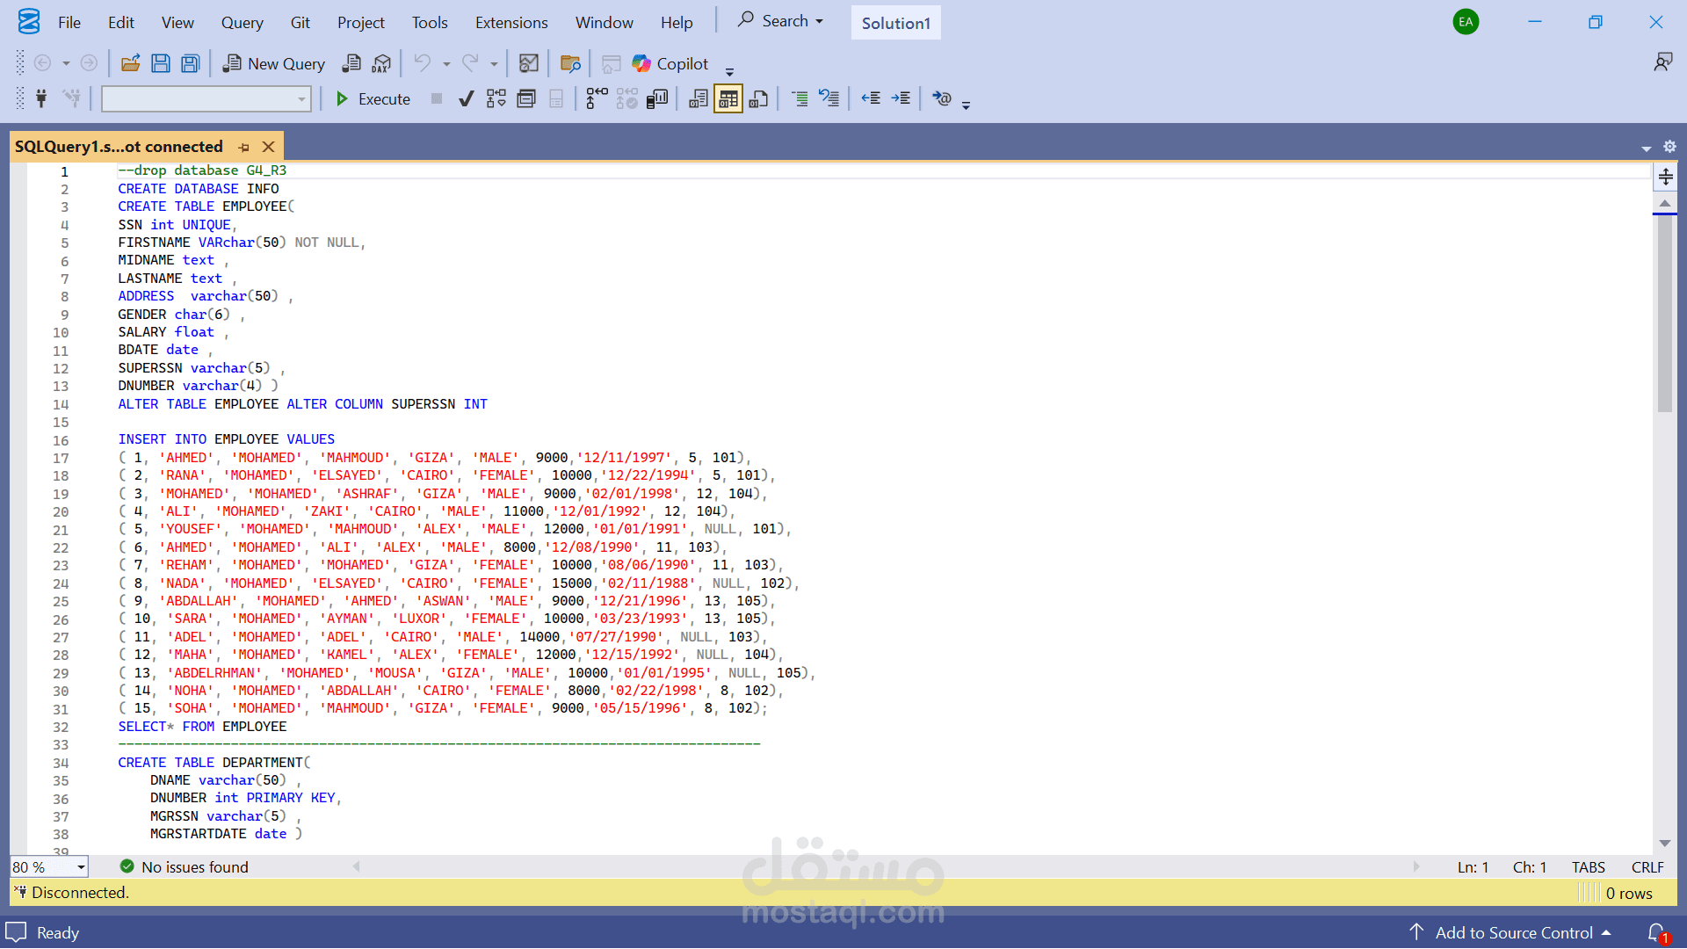Save all open files
This screenshot has width=1687, height=949.
(190, 63)
